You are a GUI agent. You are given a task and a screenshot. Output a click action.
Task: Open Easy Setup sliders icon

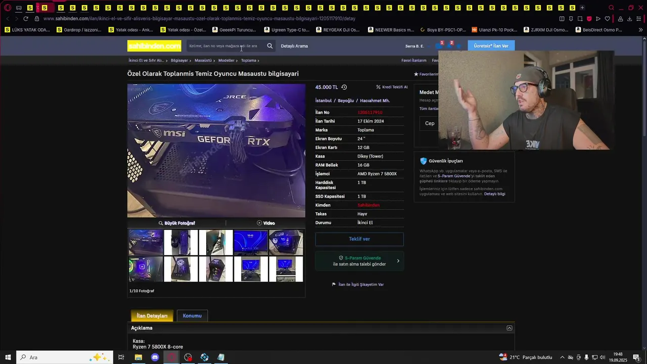[x=639, y=19]
